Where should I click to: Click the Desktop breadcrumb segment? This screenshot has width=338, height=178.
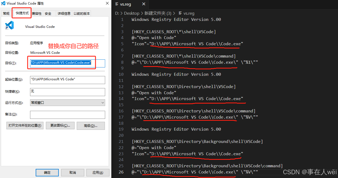tap(132, 13)
